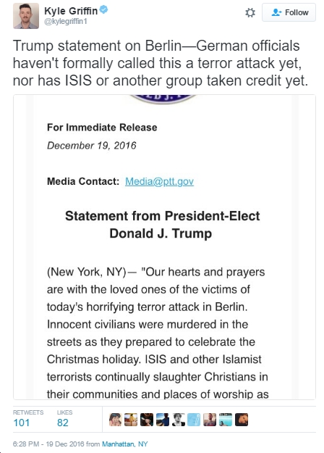This screenshot has width=324, height=453.
Task: Open the @kylegriffin1 handle link
Action: coord(65,22)
